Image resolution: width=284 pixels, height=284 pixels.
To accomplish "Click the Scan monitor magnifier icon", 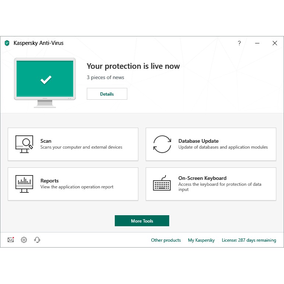I will coord(24,144).
